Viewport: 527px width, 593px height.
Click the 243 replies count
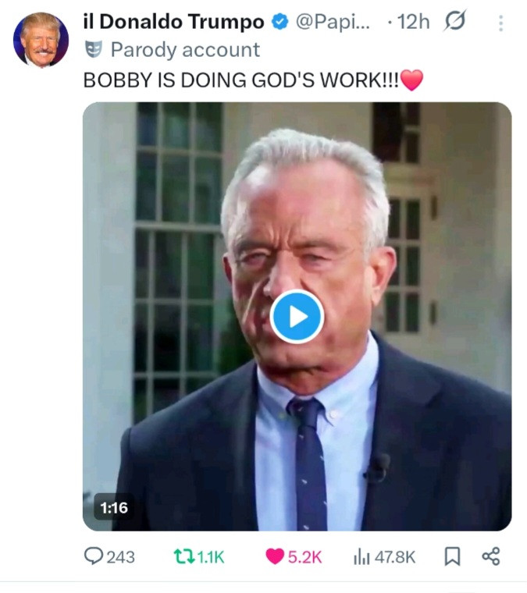coord(120,556)
